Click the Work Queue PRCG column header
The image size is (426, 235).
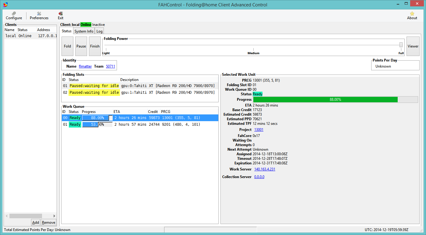point(166,112)
